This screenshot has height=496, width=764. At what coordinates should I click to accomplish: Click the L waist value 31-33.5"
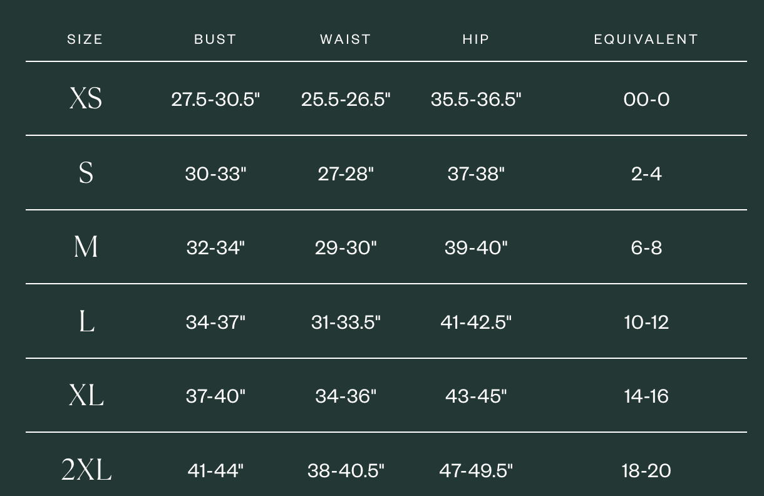click(x=346, y=322)
